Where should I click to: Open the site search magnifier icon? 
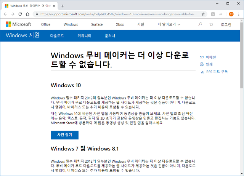point(200,24)
